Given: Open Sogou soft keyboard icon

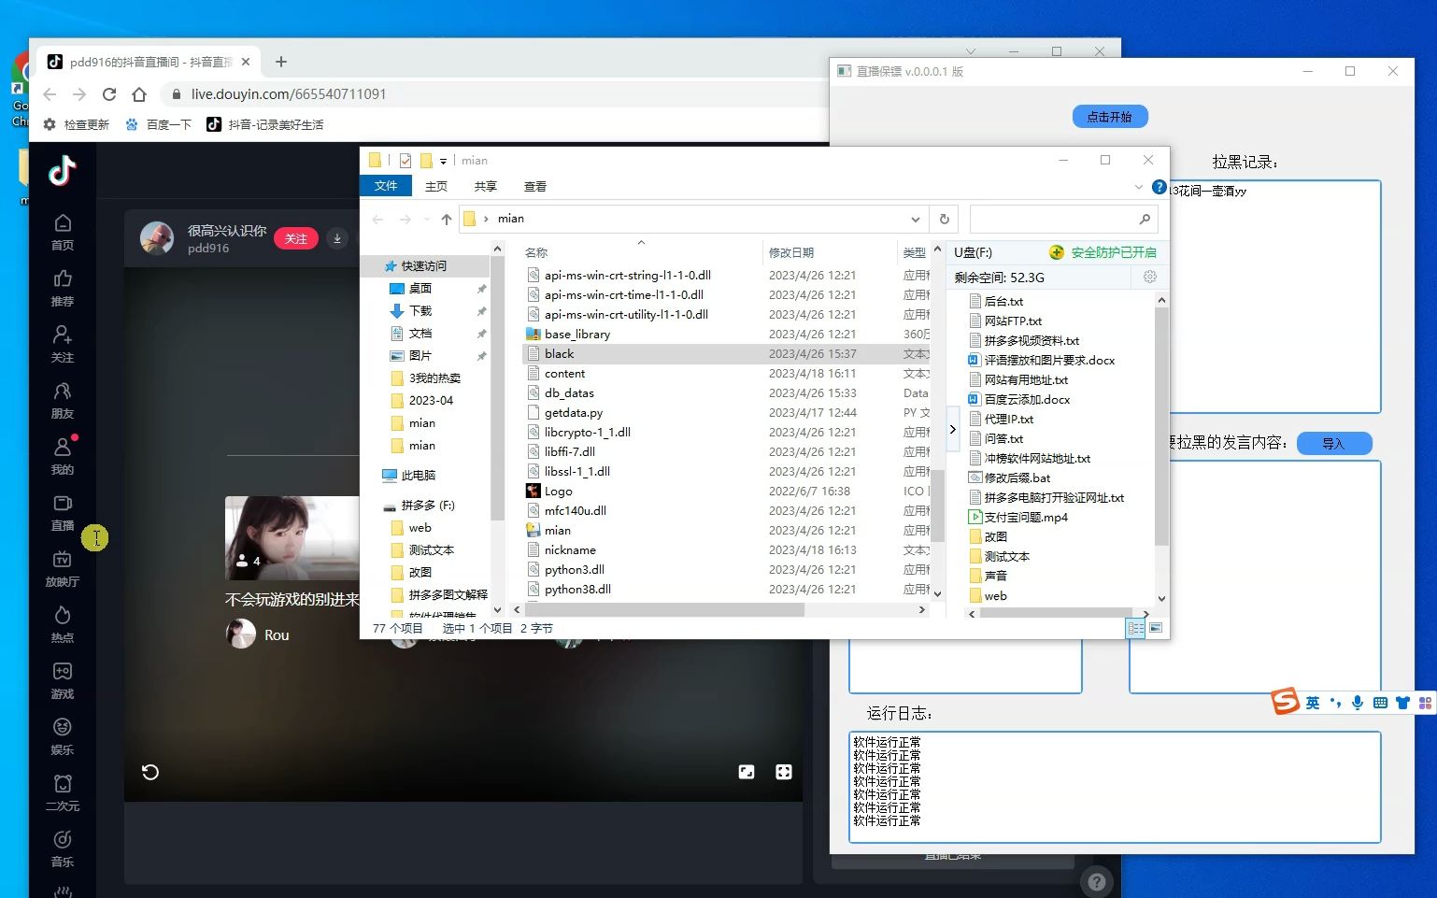Looking at the screenshot, I should [x=1380, y=703].
